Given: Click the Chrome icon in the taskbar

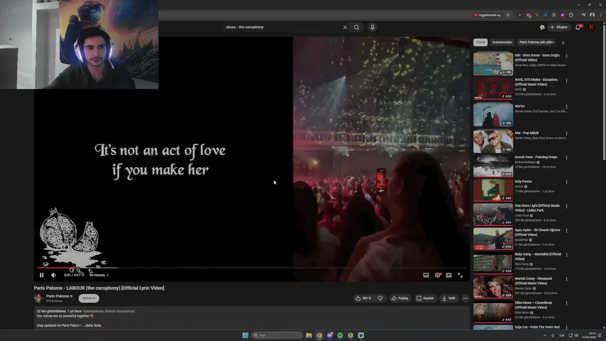Looking at the screenshot, I should coord(319,335).
